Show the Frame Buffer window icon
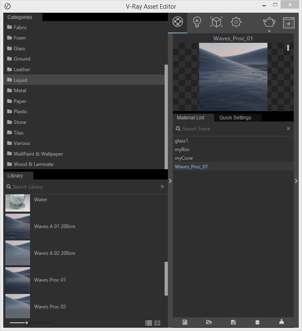The width and height of the screenshot is (302, 331). click(x=289, y=23)
